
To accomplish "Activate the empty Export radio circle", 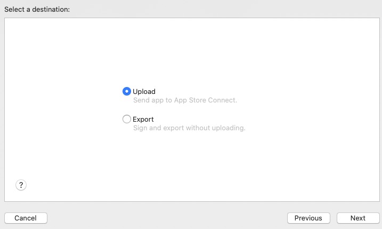I will pos(127,119).
